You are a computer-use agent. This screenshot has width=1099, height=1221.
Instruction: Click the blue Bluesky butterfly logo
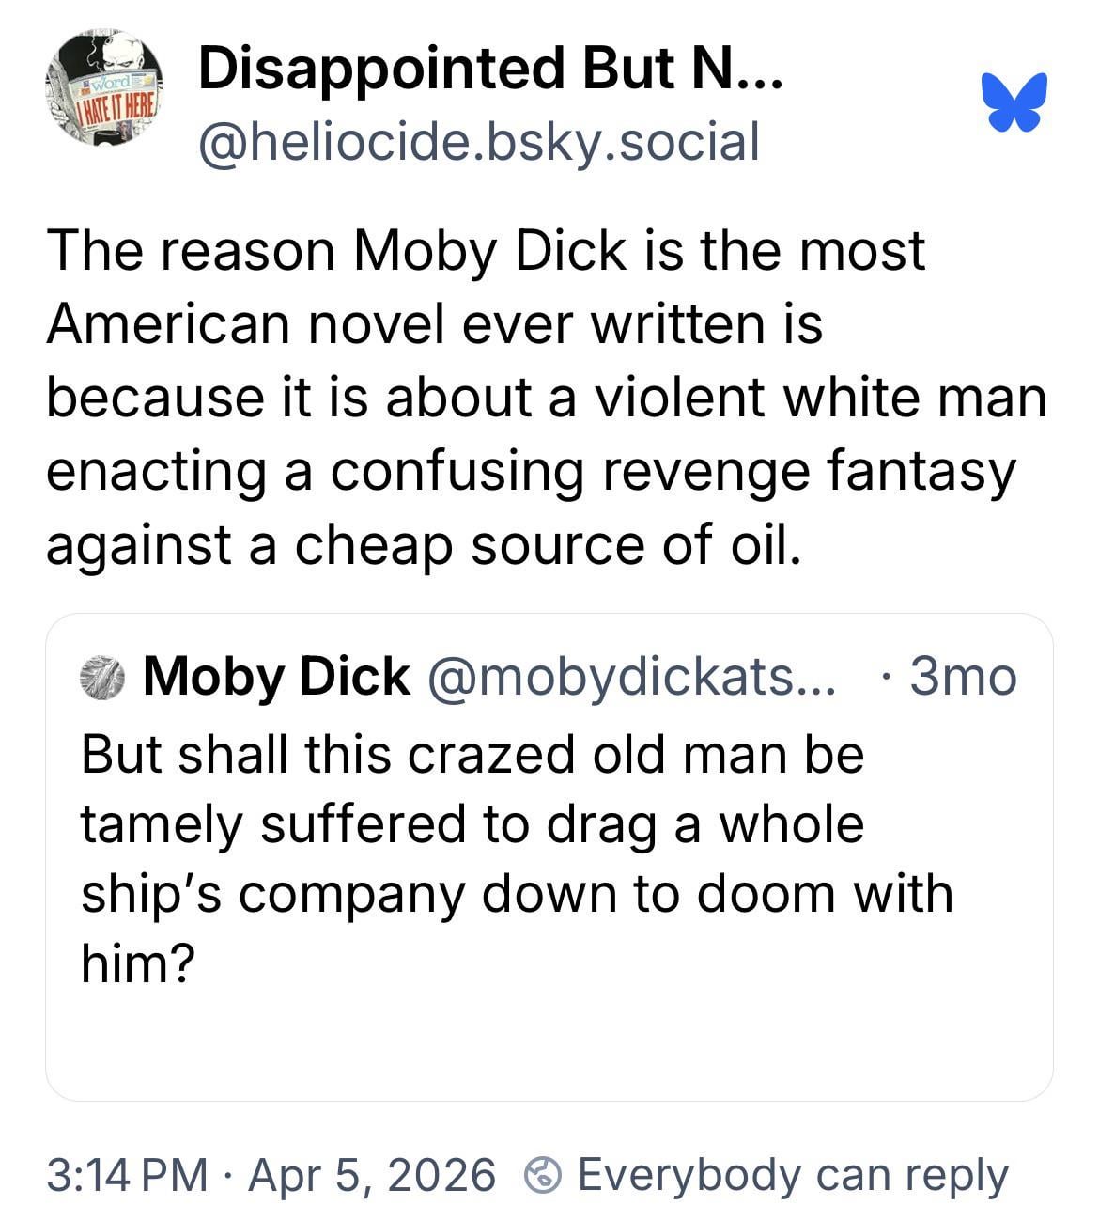pyautogui.click(x=1012, y=100)
